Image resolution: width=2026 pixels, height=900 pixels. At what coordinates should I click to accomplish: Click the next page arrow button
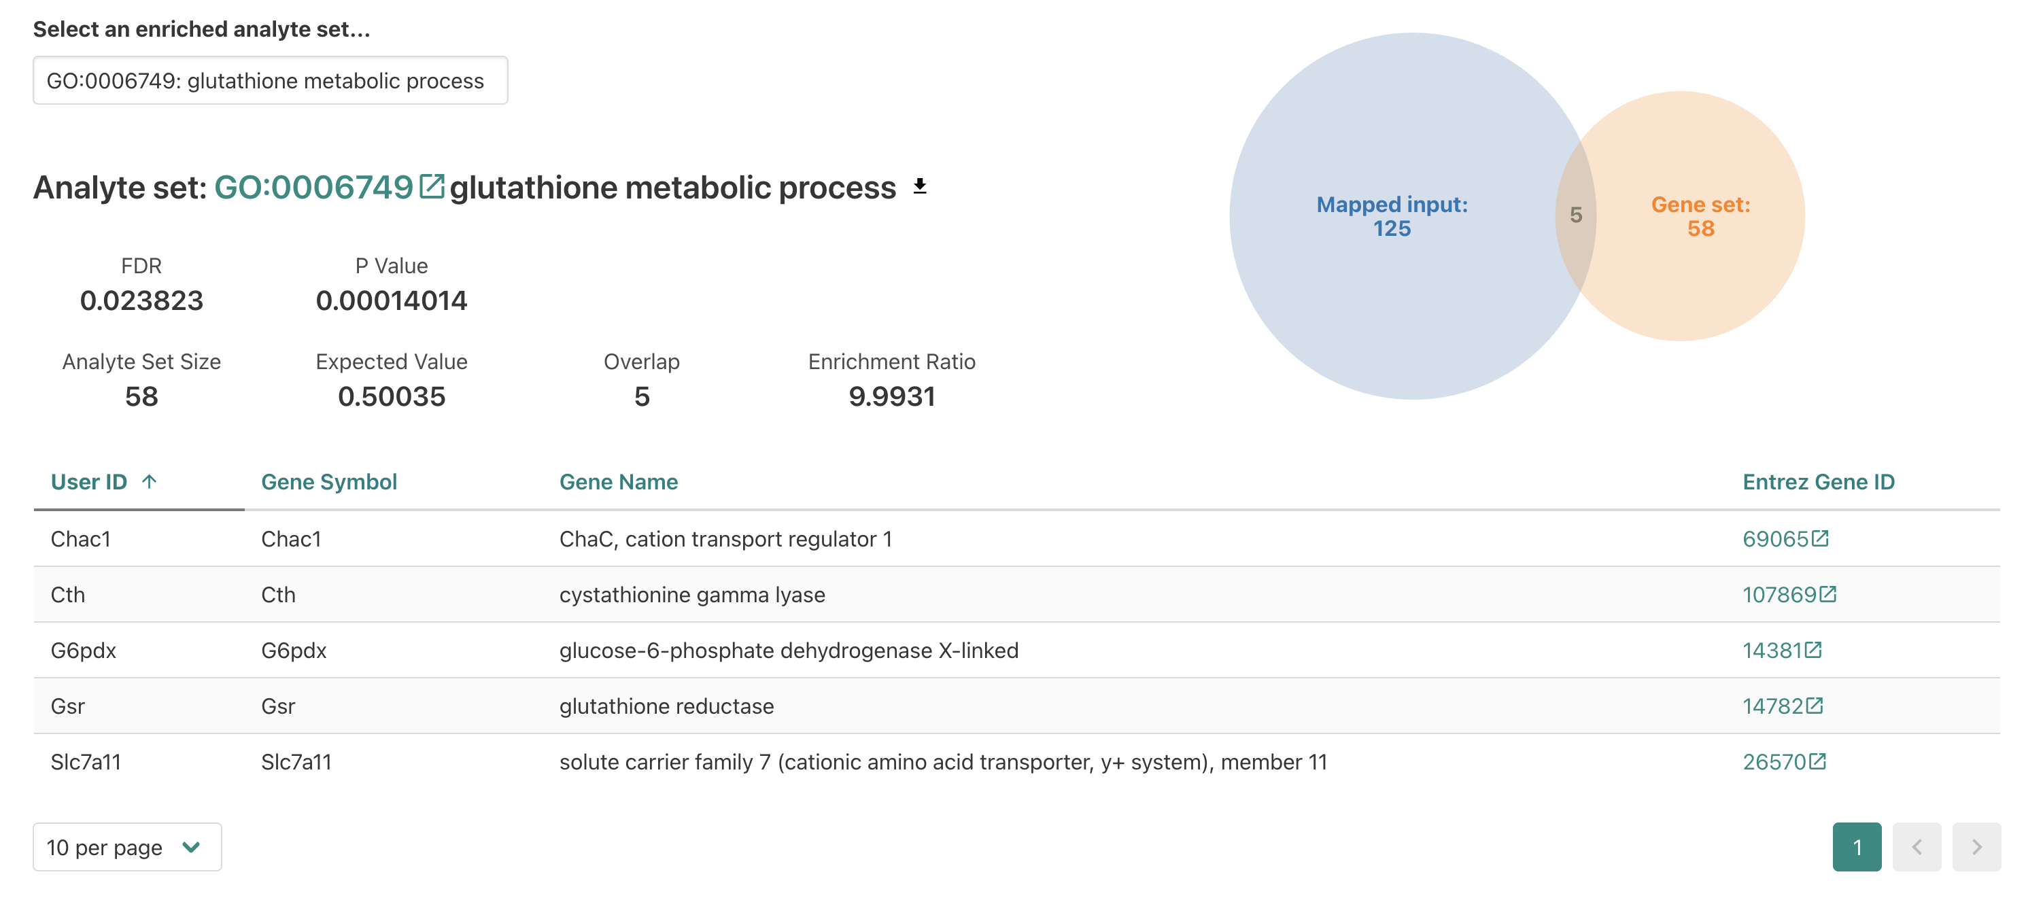1976,848
